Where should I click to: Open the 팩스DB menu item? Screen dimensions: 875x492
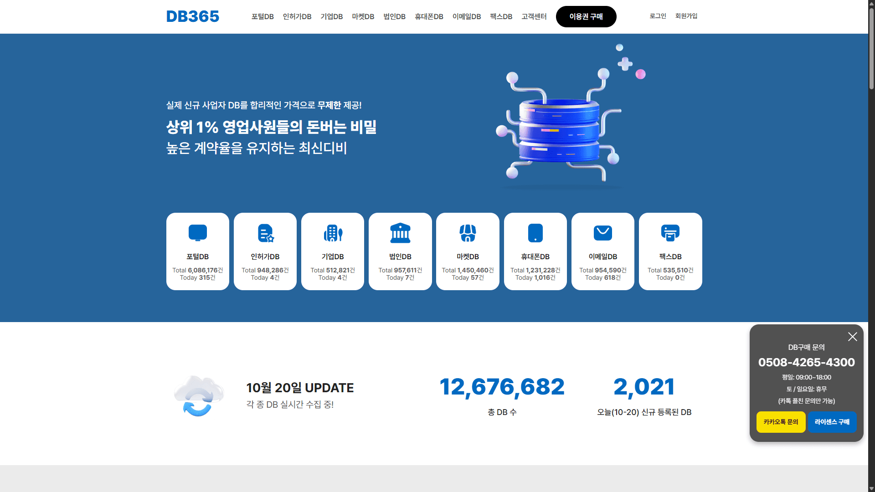point(501,16)
